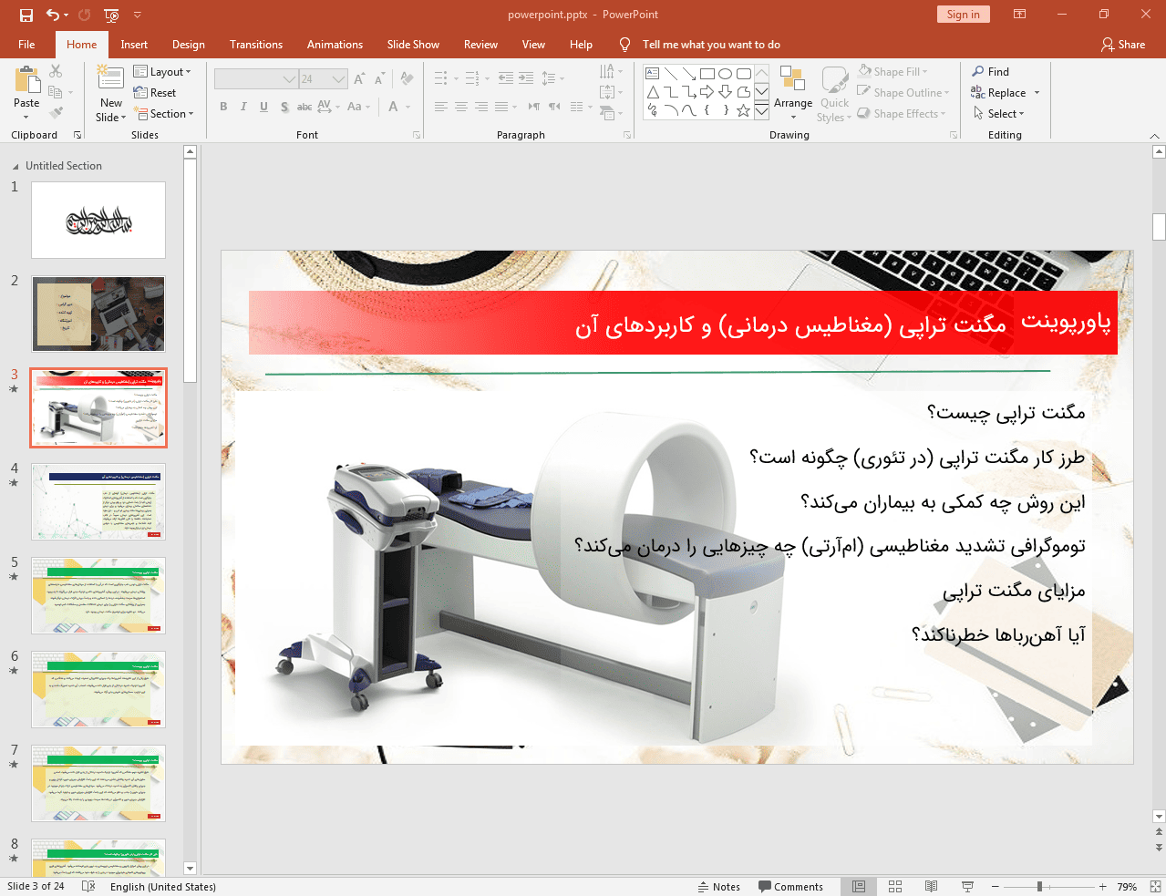Viewport: 1166px width, 896px height.
Task: Click the Paste icon in Clipboard
Action: tap(26, 80)
